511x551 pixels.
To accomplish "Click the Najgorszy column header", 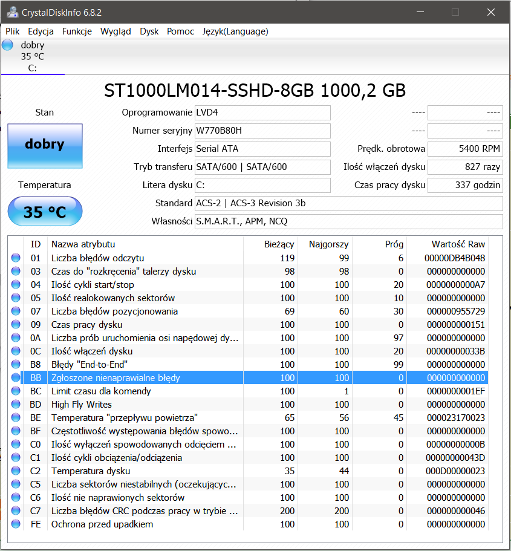I will 325,244.
